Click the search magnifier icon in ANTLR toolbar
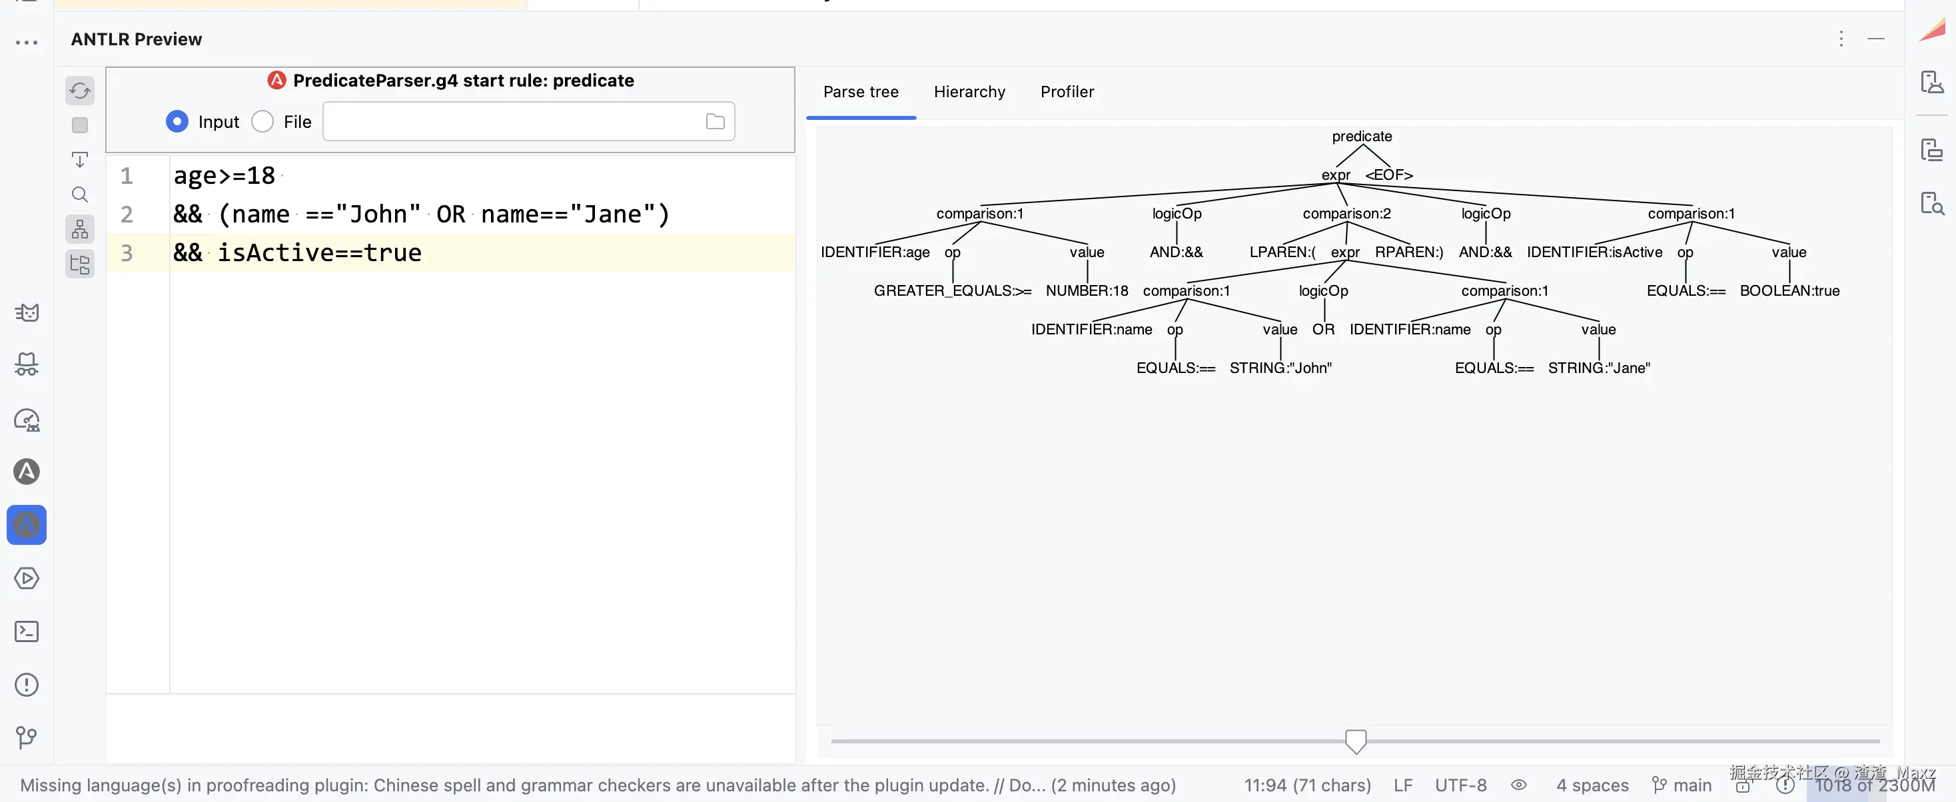The height and width of the screenshot is (802, 1956). point(80,195)
